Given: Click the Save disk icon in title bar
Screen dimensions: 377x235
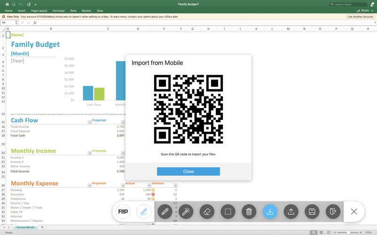Looking at the screenshot, I should 14,4.
